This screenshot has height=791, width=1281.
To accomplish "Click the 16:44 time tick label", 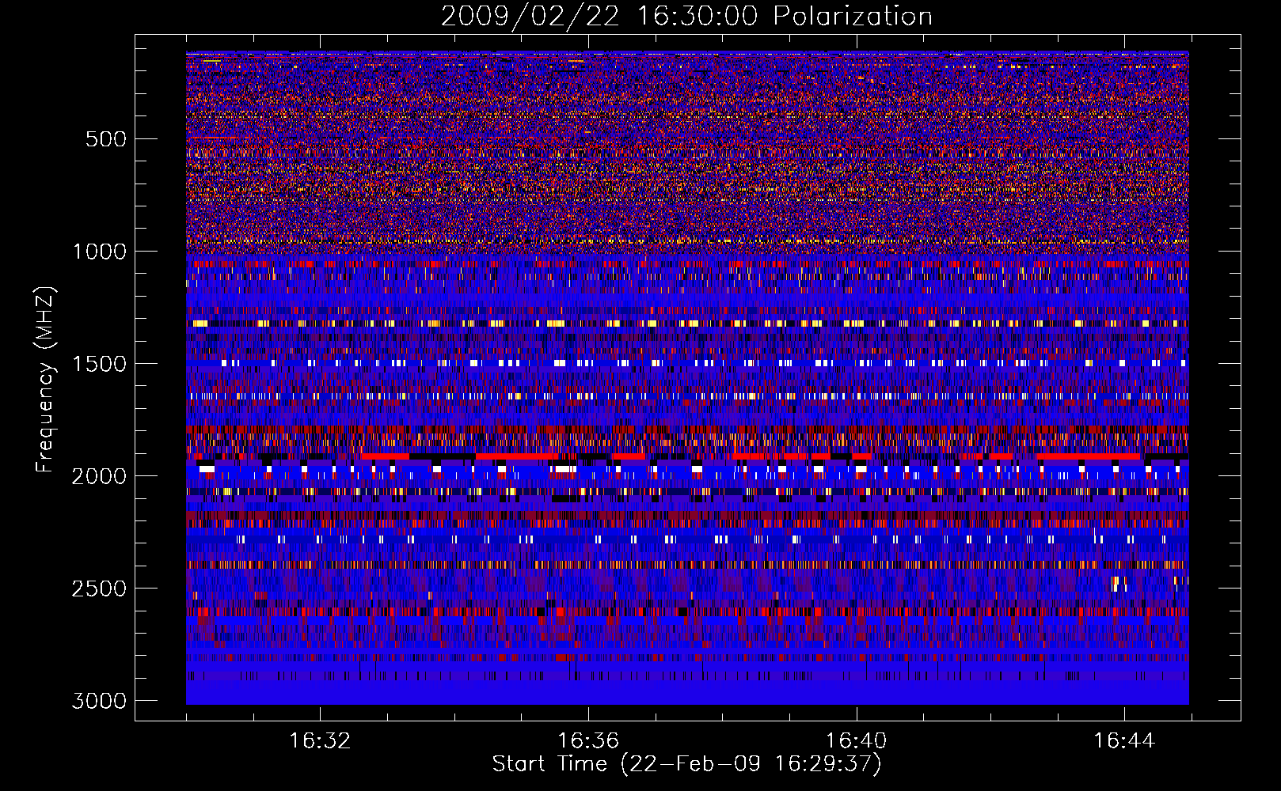I will coord(1124,741).
